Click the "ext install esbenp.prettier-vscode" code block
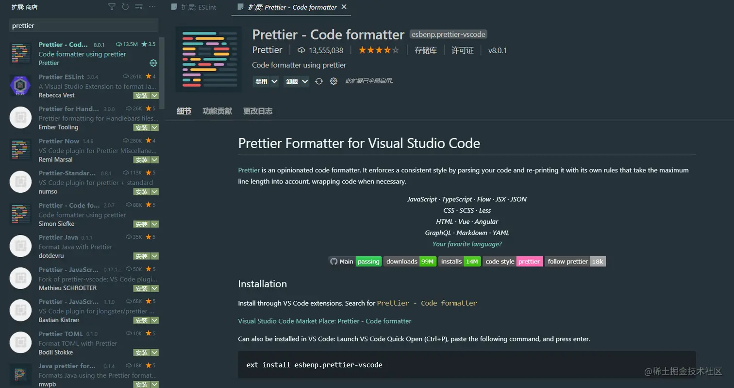Screen dimensions: 734x388 (x=467, y=365)
